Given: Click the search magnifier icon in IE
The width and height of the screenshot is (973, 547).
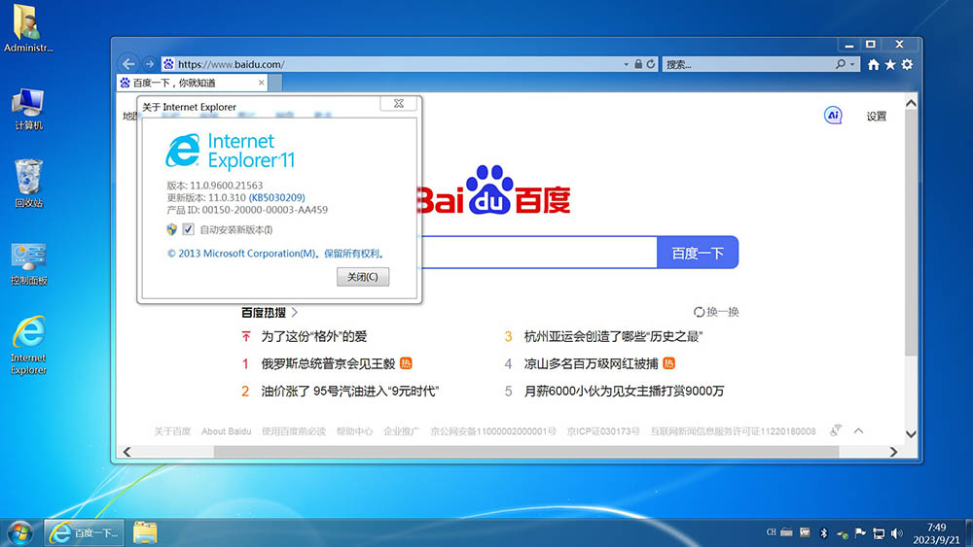Looking at the screenshot, I should [x=840, y=64].
